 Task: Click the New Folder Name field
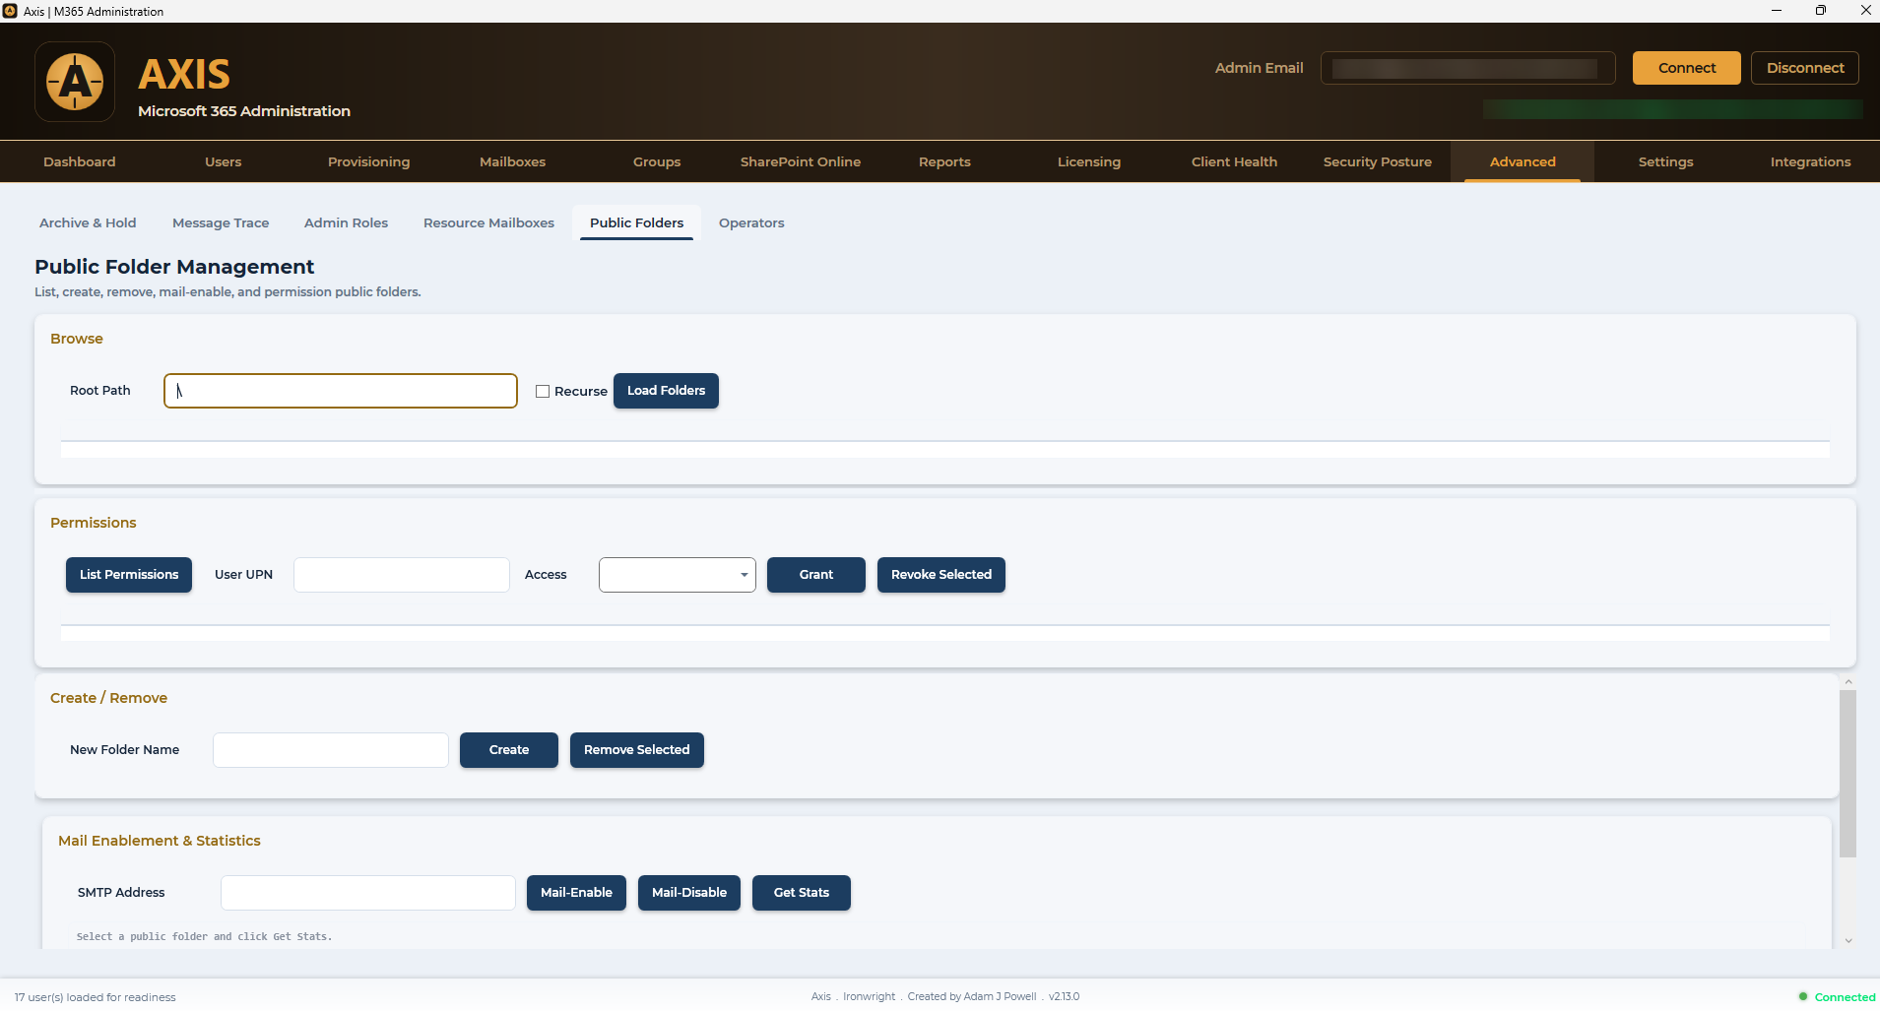pos(331,750)
